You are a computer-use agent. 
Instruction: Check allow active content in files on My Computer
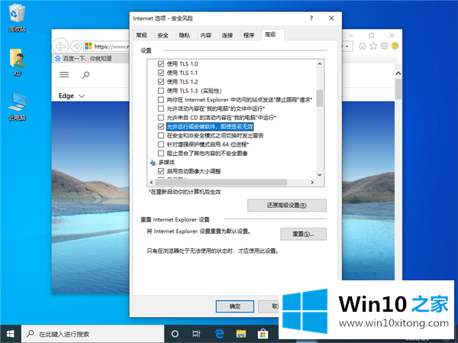[161, 108]
